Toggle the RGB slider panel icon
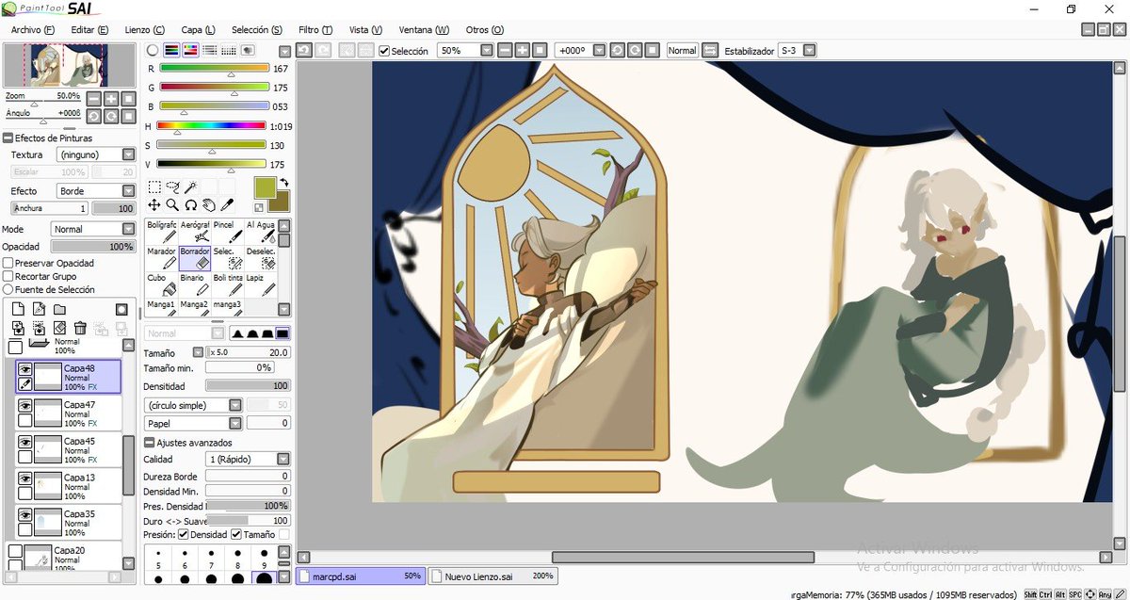This screenshot has width=1130, height=600. (171, 50)
